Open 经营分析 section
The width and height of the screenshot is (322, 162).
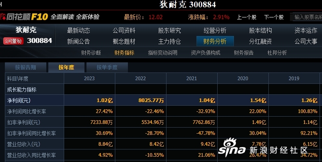tap(215, 30)
